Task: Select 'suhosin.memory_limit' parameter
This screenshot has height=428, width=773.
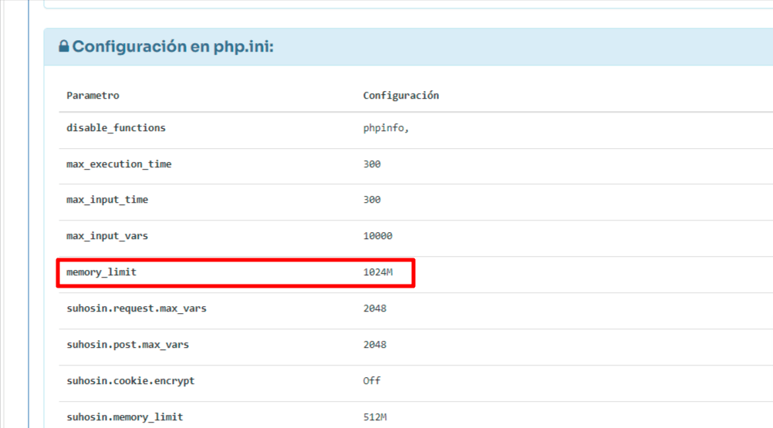Action: point(125,417)
